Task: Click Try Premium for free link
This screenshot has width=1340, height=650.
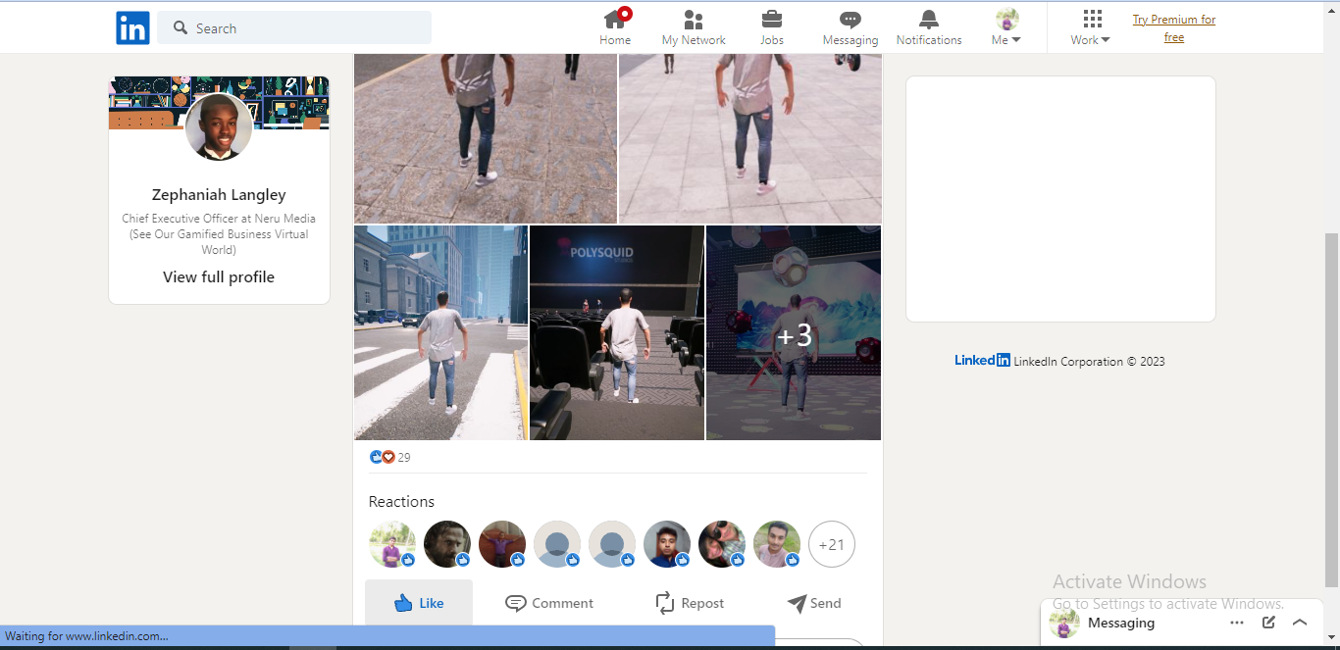Action: 1174,28
